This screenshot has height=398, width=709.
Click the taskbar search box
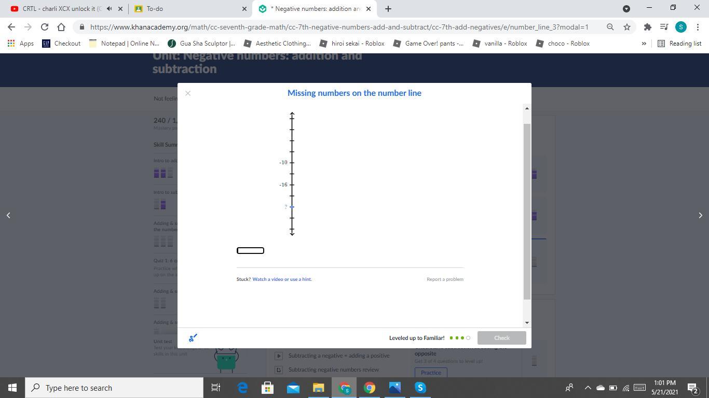pos(114,388)
